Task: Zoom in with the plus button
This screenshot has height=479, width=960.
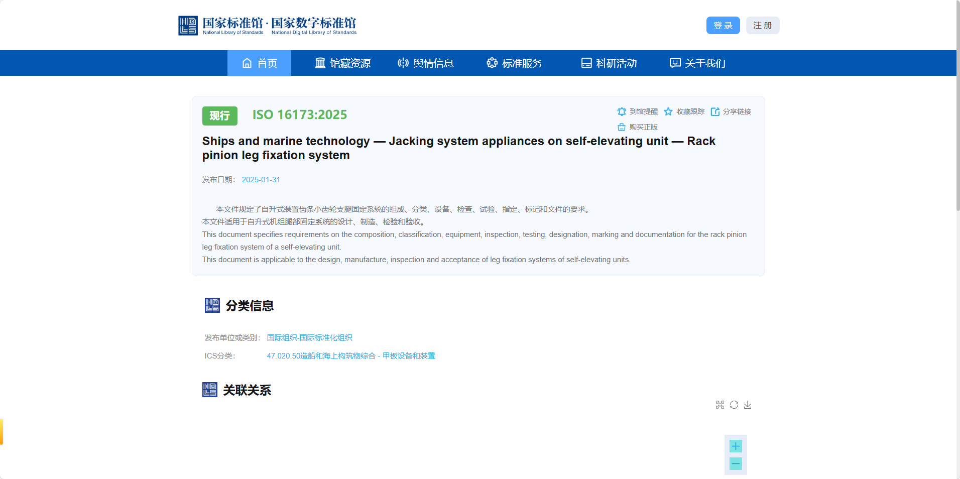Action: [x=736, y=446]
